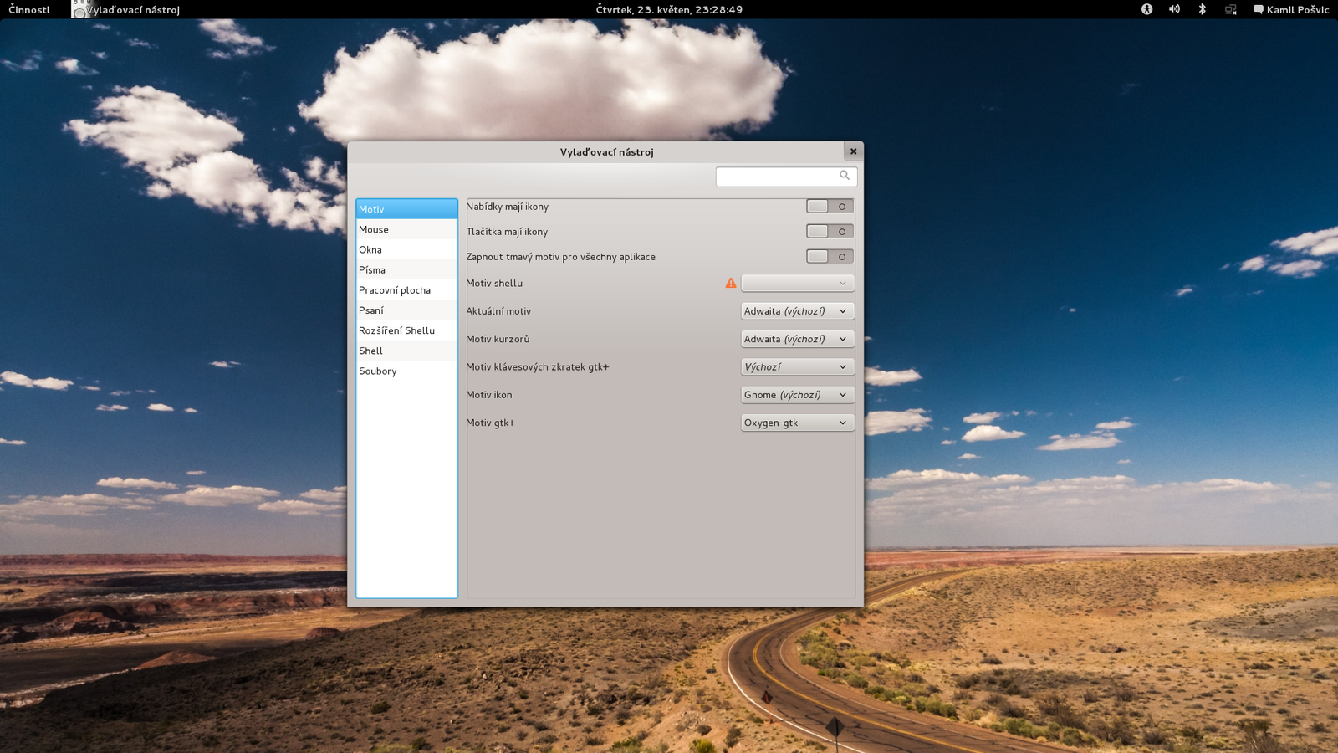The height and width of the screenshot is (753, 1338).
Task: Toggle Nabídky mají ikony switch
Action: [830, 207]
